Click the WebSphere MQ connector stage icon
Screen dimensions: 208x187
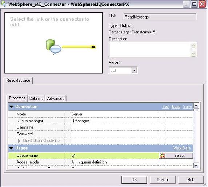point(53,47)
